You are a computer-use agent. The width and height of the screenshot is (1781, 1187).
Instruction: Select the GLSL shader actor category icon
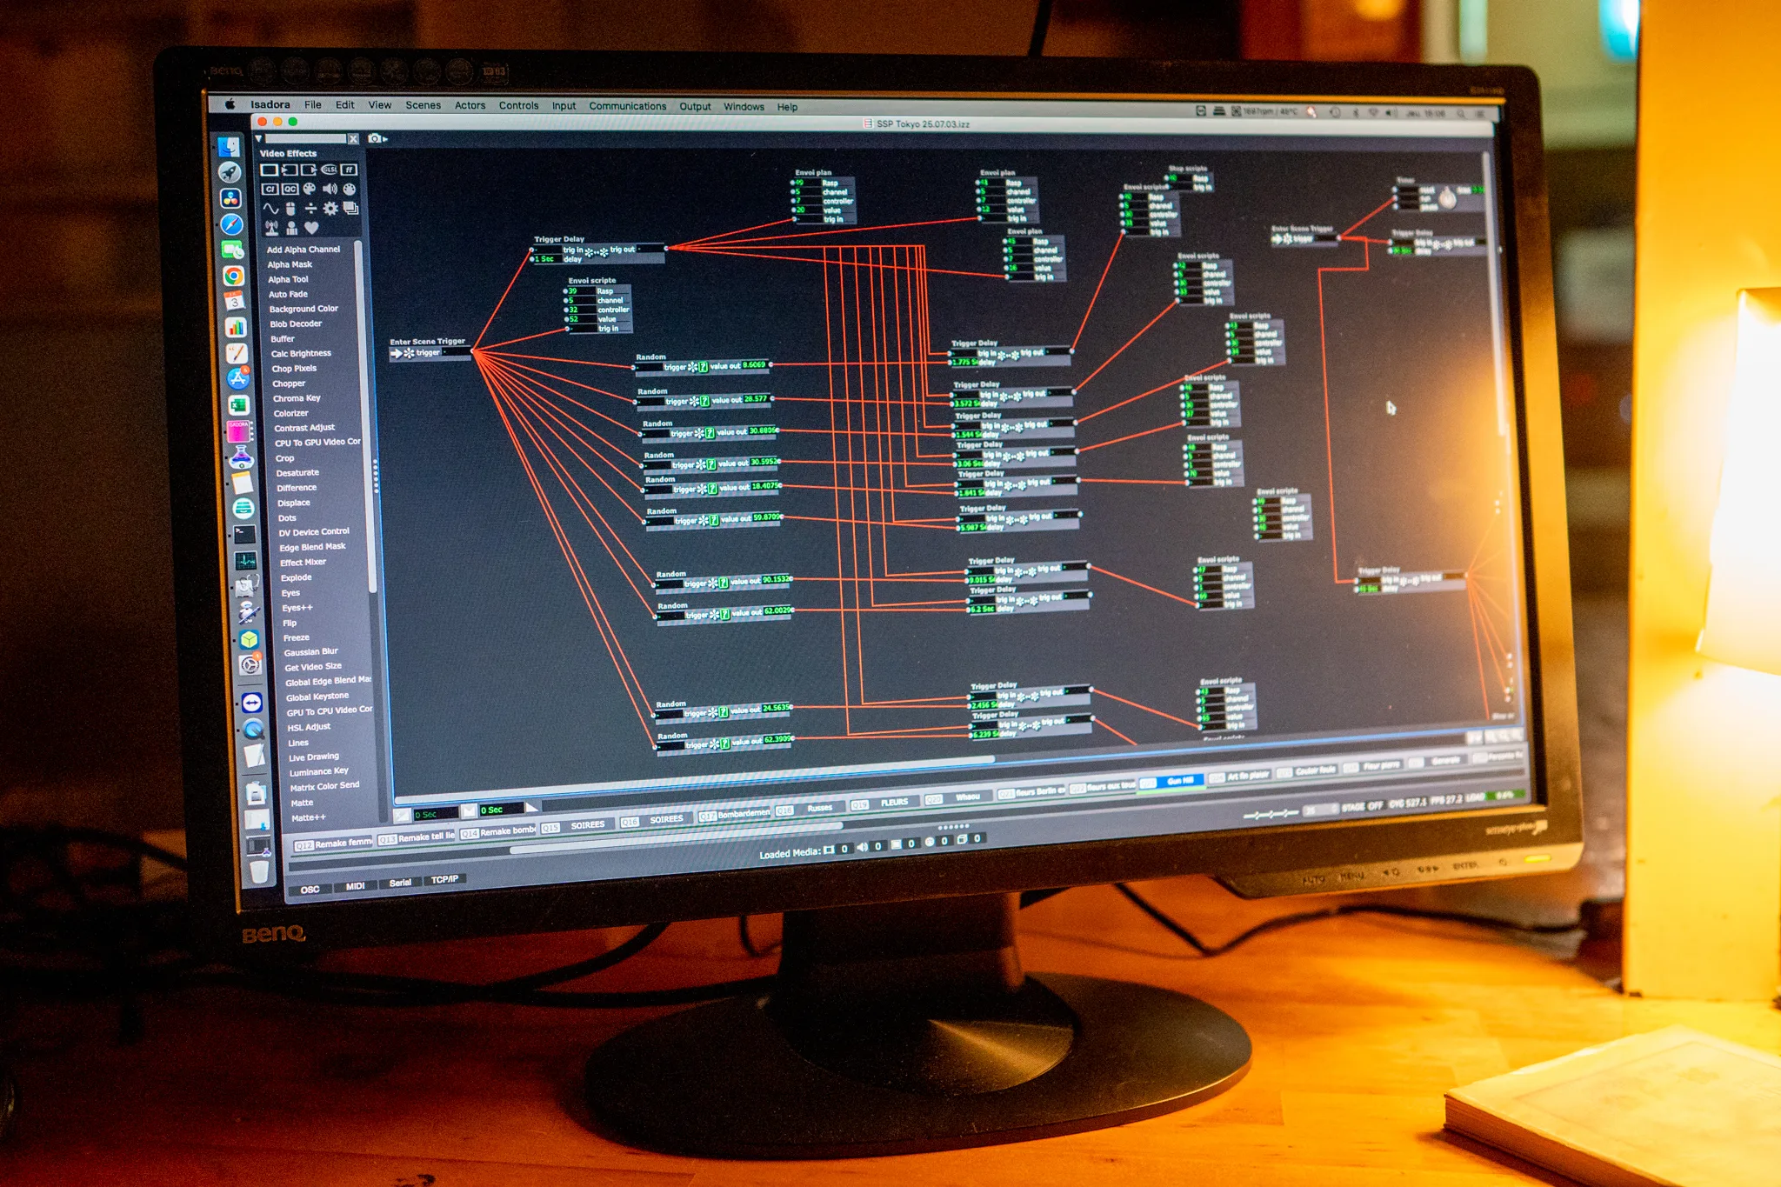click(330, 170)
